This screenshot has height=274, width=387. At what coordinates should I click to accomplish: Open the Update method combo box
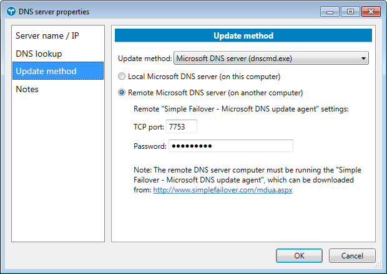tap(268, 59)
